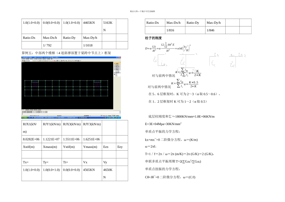Viewport: 285px width, 202px height.
Task: Click the 8.0282E+06 stiffness value
Action: pos(31,139)
